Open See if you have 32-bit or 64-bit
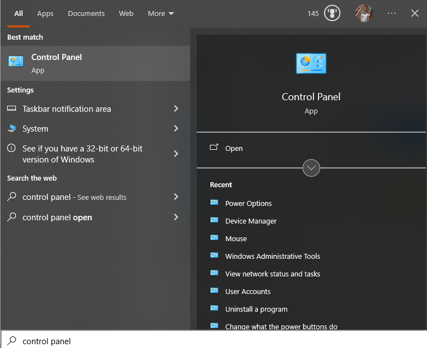This screenshot has height=348, width=427. click(x=95, y=154)
